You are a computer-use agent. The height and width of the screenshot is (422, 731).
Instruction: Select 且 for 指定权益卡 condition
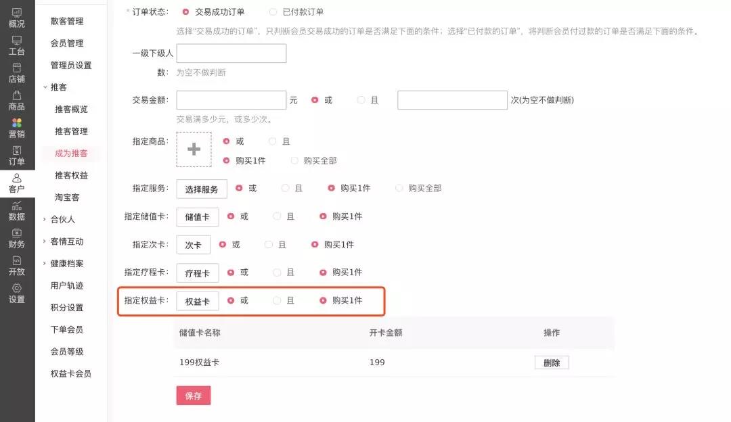click(277, 300)
